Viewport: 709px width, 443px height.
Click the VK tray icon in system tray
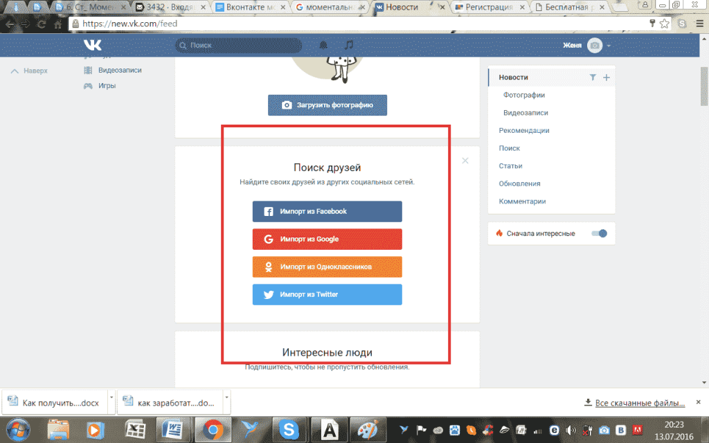(x=621, y=431)
